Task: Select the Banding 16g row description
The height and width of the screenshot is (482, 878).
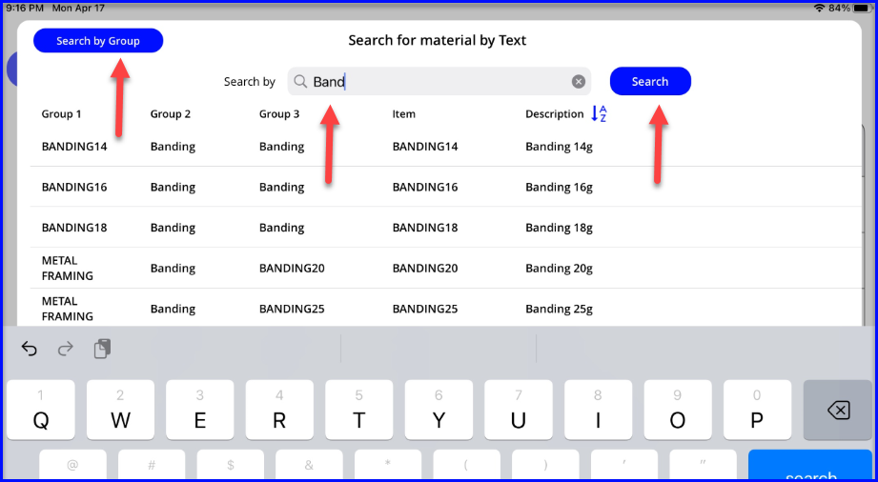Action: tap(559, 187)
